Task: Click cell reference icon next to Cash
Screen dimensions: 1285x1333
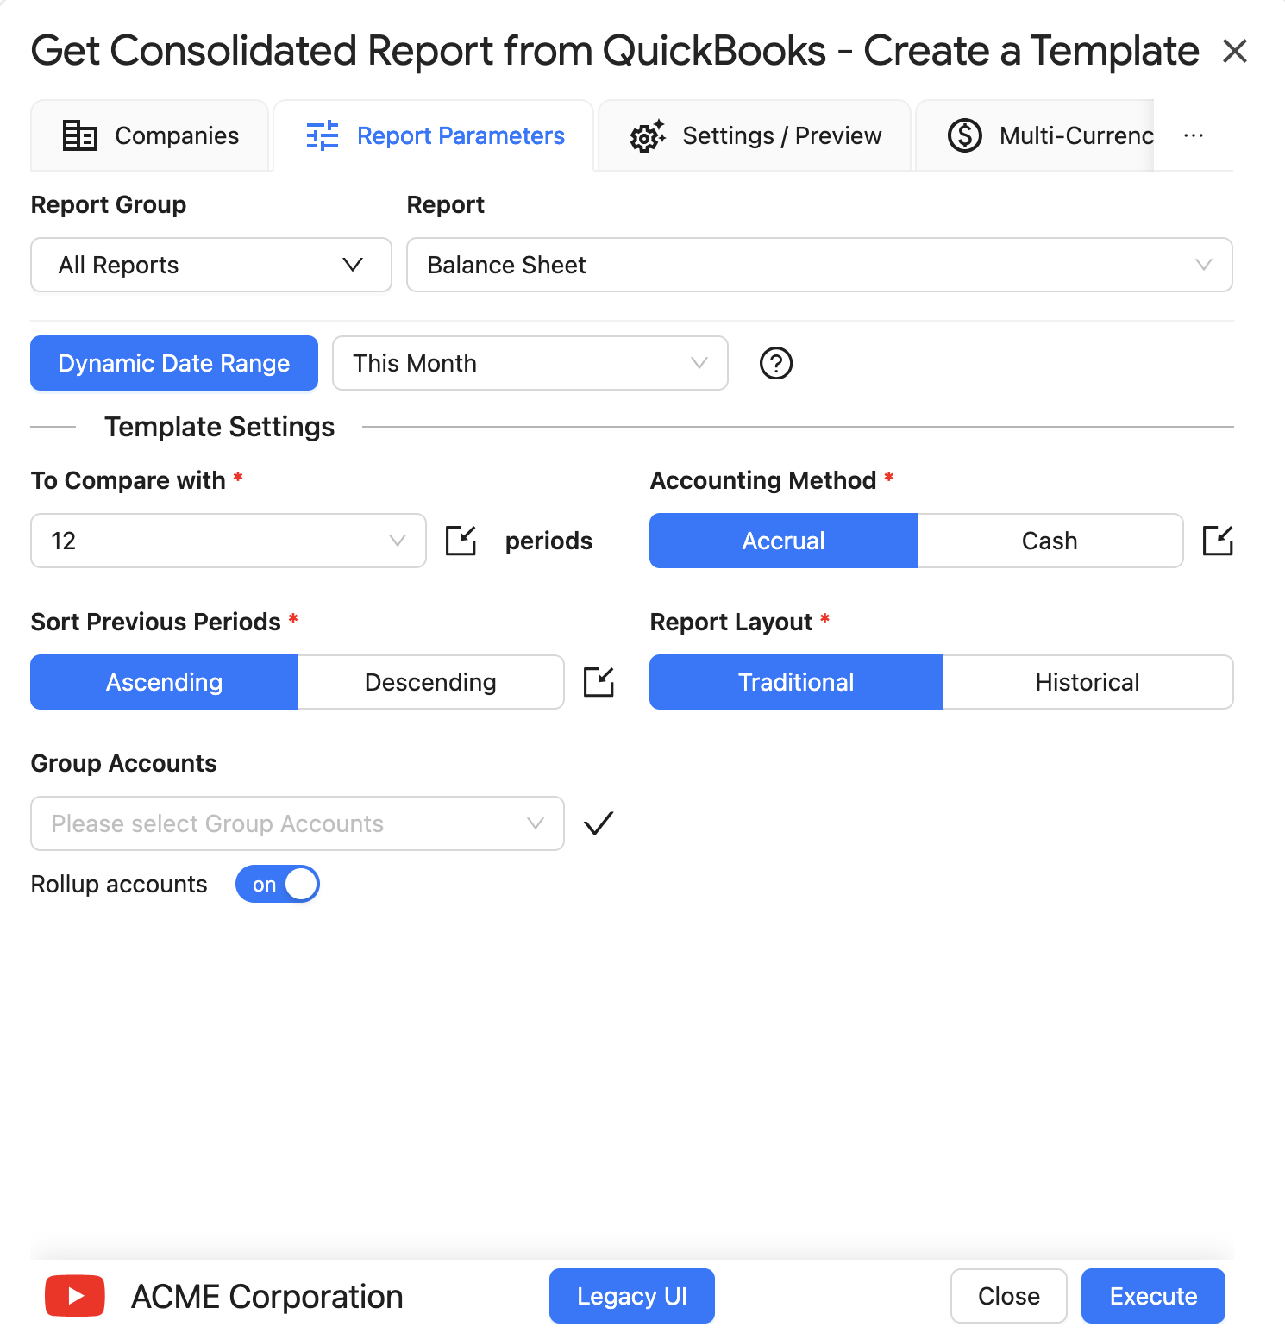Action: pyautogui.click(x=1218, y=541)
